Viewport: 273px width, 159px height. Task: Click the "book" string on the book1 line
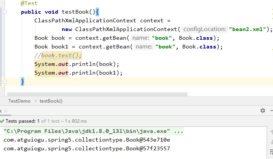[165, 47]
